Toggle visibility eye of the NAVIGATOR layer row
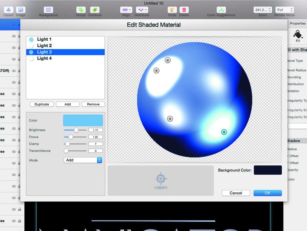Screen dimensions: 307x231 [x=14, y=71]
